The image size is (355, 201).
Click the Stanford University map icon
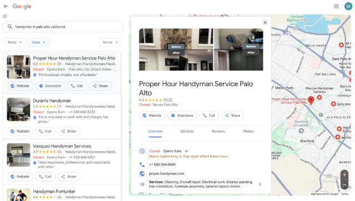(301, 130)
